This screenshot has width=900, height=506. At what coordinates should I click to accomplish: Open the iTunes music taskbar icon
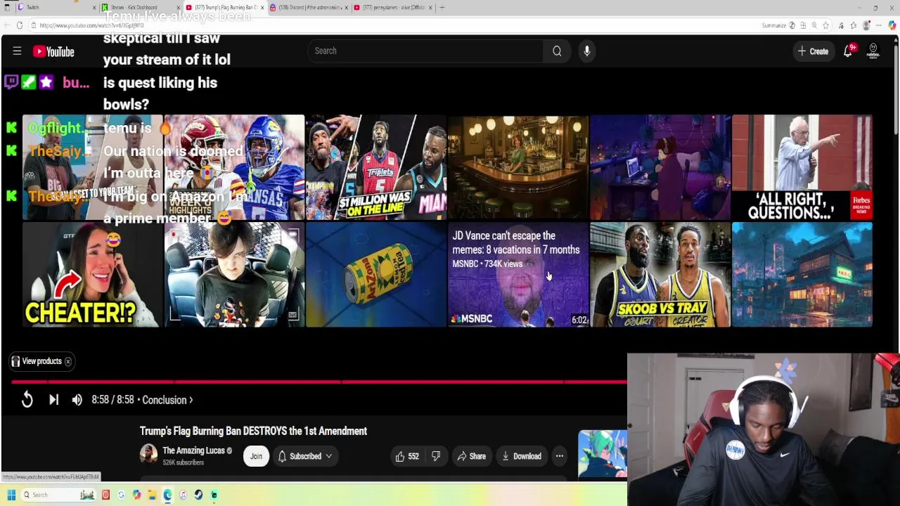pos(183,495)
